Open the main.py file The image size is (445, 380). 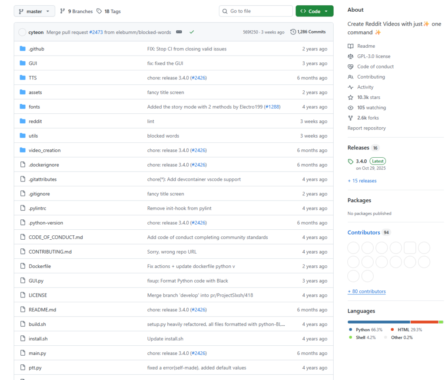click(37, 353)
